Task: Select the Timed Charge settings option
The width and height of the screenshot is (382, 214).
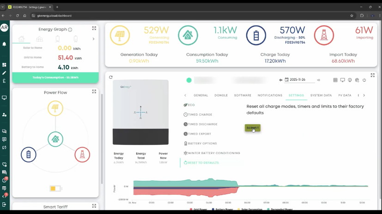Action: 200,114
